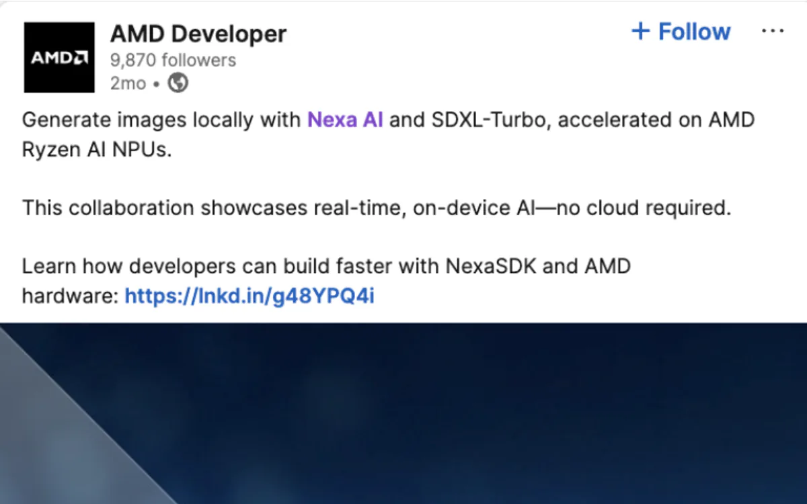Click the 2mo post timestamp
Viewport: 807px width, 504px height.
point(128,84)
